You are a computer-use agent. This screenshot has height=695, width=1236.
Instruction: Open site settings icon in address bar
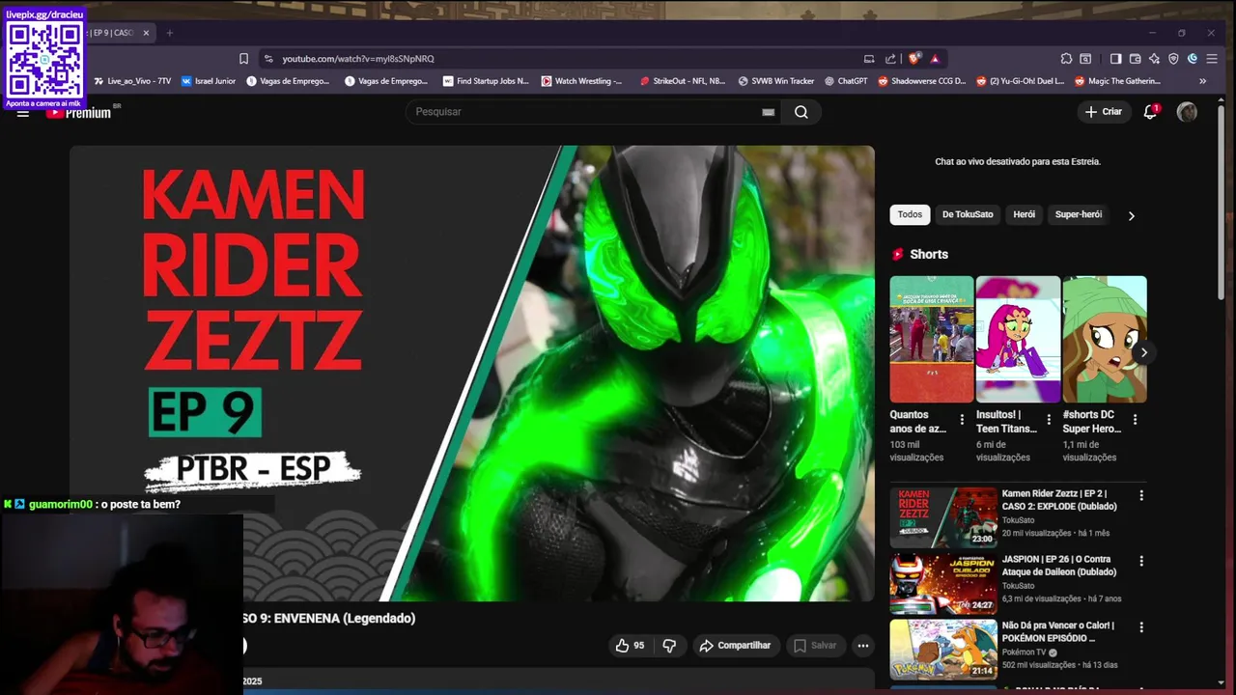(x=268, y=59)
